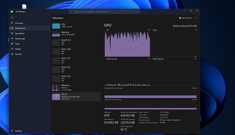Image resolution: width=235 pixels, height=135 pixels.
Task: Expand the Copy graph engine dropdown
Action: click(155, 30)
